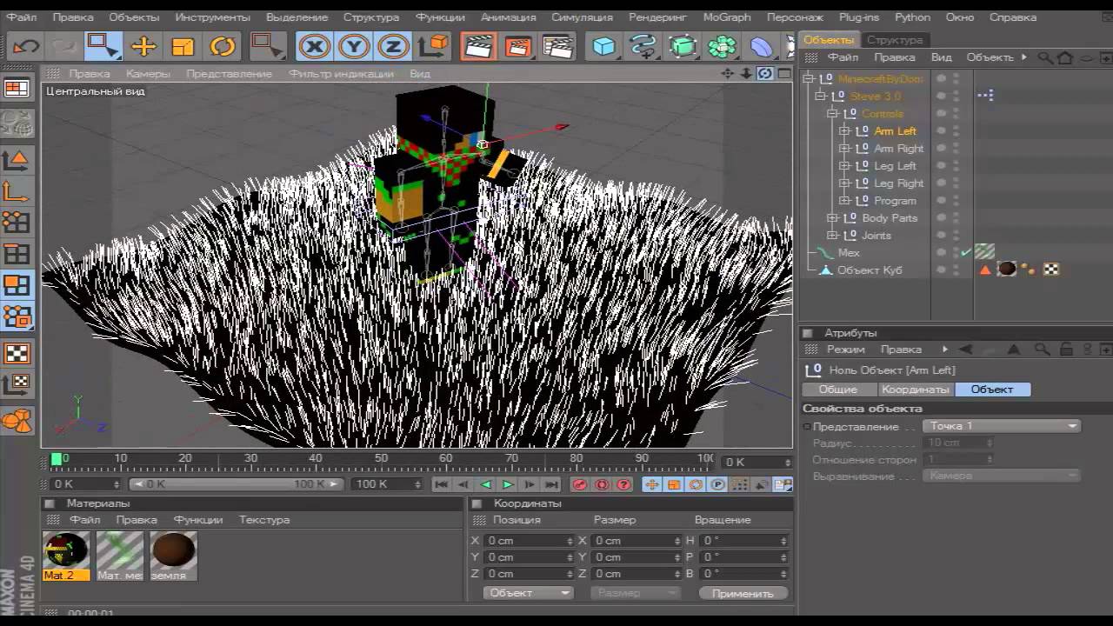This screenshot has height=626, width=1113.
Task: Click the Применить button
Action: click(743, 593)
